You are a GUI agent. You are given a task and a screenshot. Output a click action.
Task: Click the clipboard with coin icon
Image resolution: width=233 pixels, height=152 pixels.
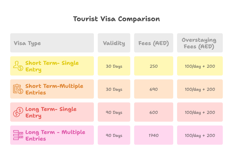pyautogui.click(x=18, y=89)
